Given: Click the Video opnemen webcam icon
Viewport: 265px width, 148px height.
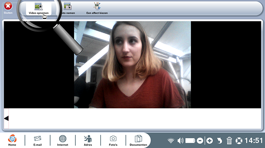Looking at the screenshot, I should [39, 7].
